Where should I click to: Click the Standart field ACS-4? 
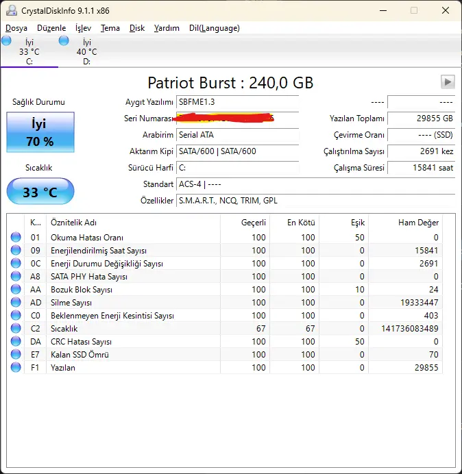[x=315, y=184]
